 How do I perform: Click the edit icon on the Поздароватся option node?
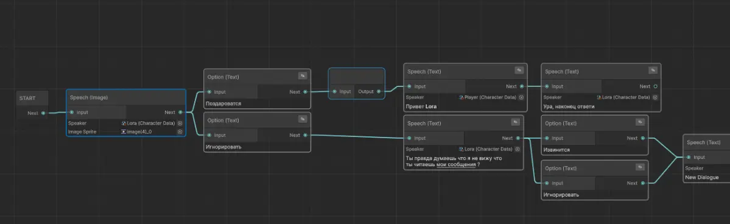tap(302, 75)
